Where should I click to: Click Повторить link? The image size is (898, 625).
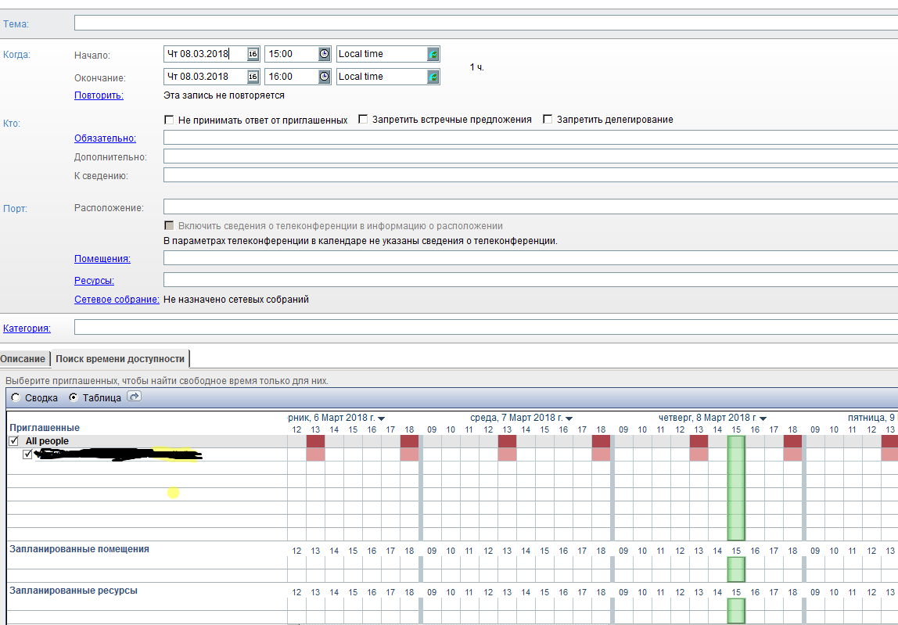99,95
